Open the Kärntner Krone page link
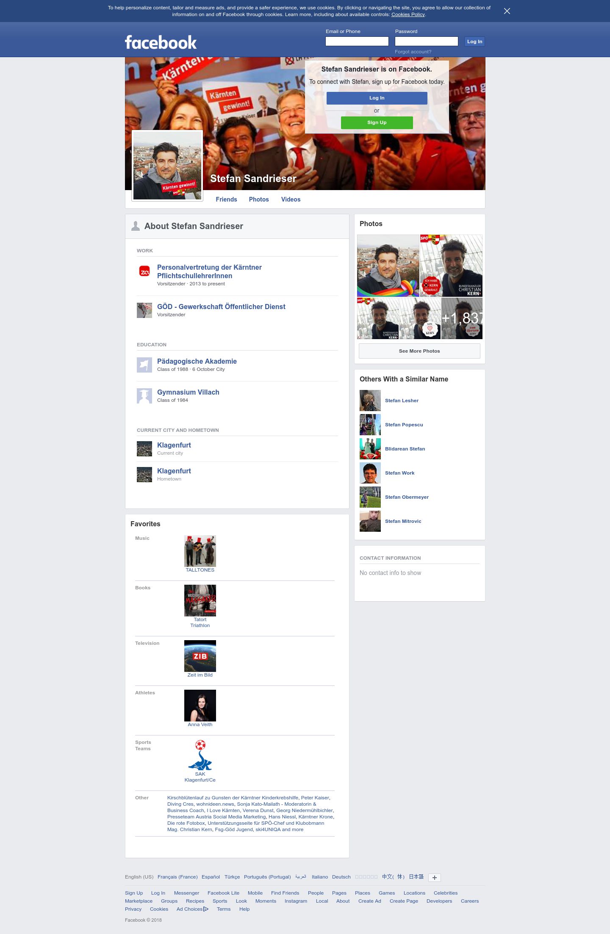The width and height of the screenshot is (610, 934). click(x=315, y=817)
